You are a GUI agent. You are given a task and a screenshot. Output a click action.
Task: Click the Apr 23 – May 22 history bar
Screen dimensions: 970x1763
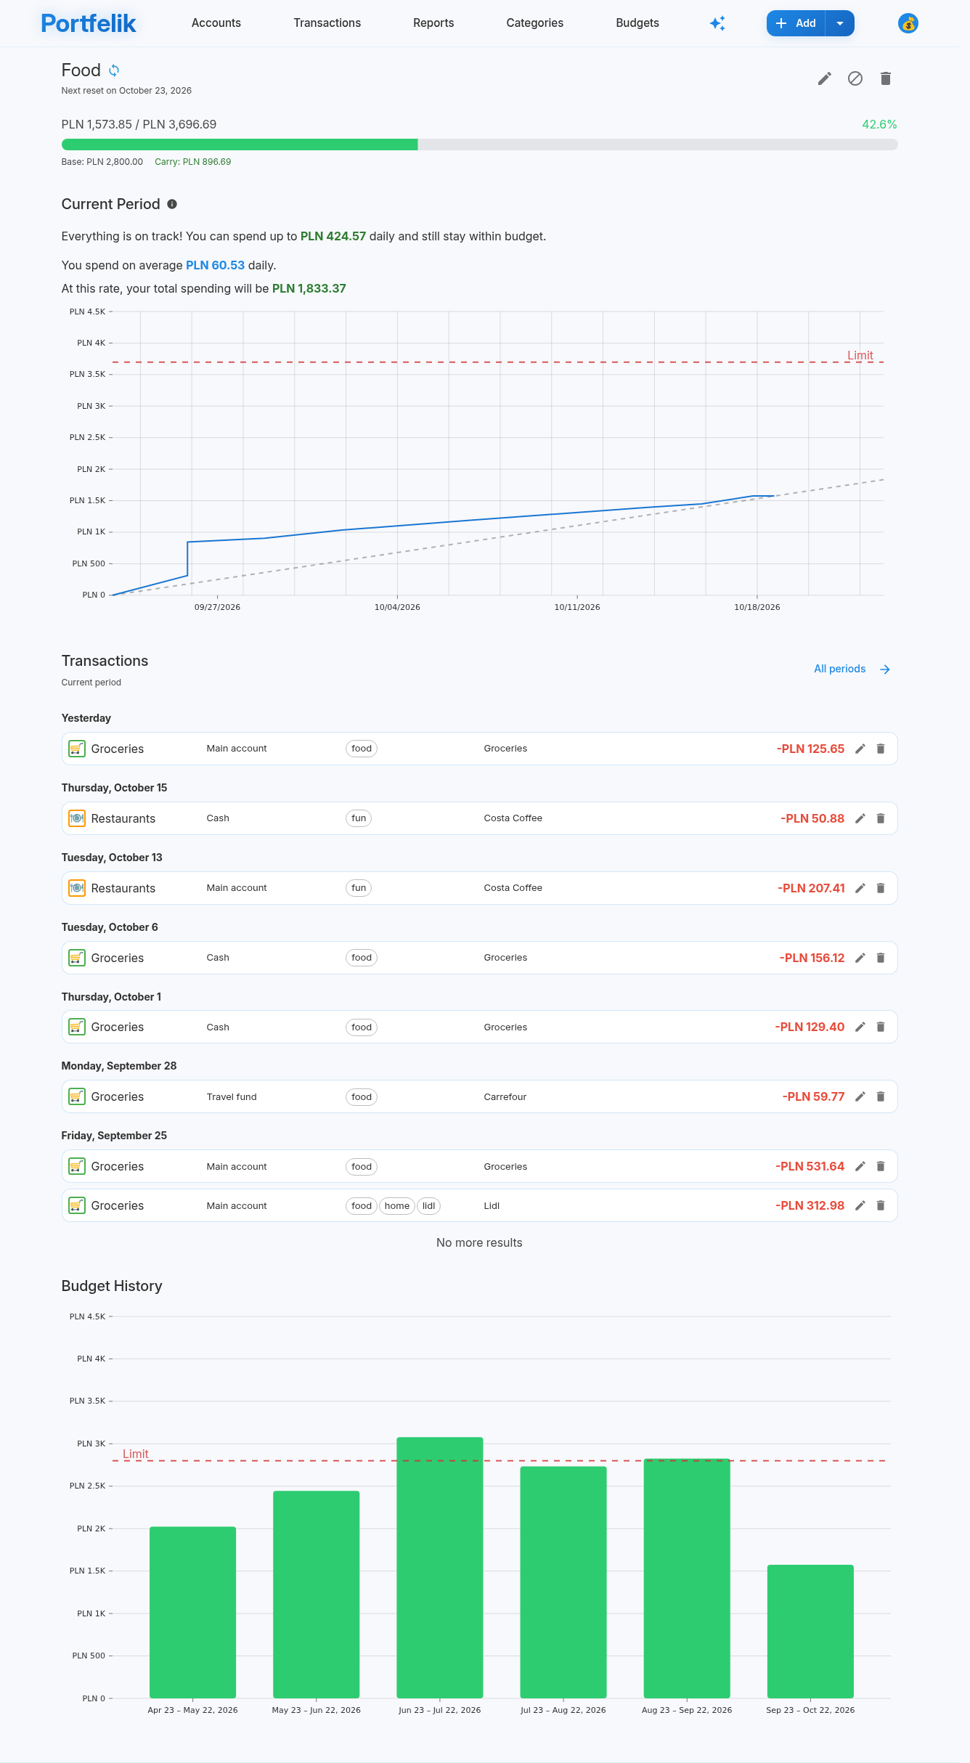point(193,1612)
